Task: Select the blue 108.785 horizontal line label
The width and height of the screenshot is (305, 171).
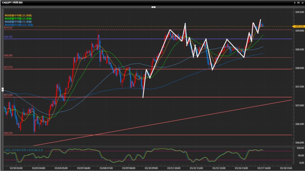Action: pyautogui.click(x=8, y=37)
